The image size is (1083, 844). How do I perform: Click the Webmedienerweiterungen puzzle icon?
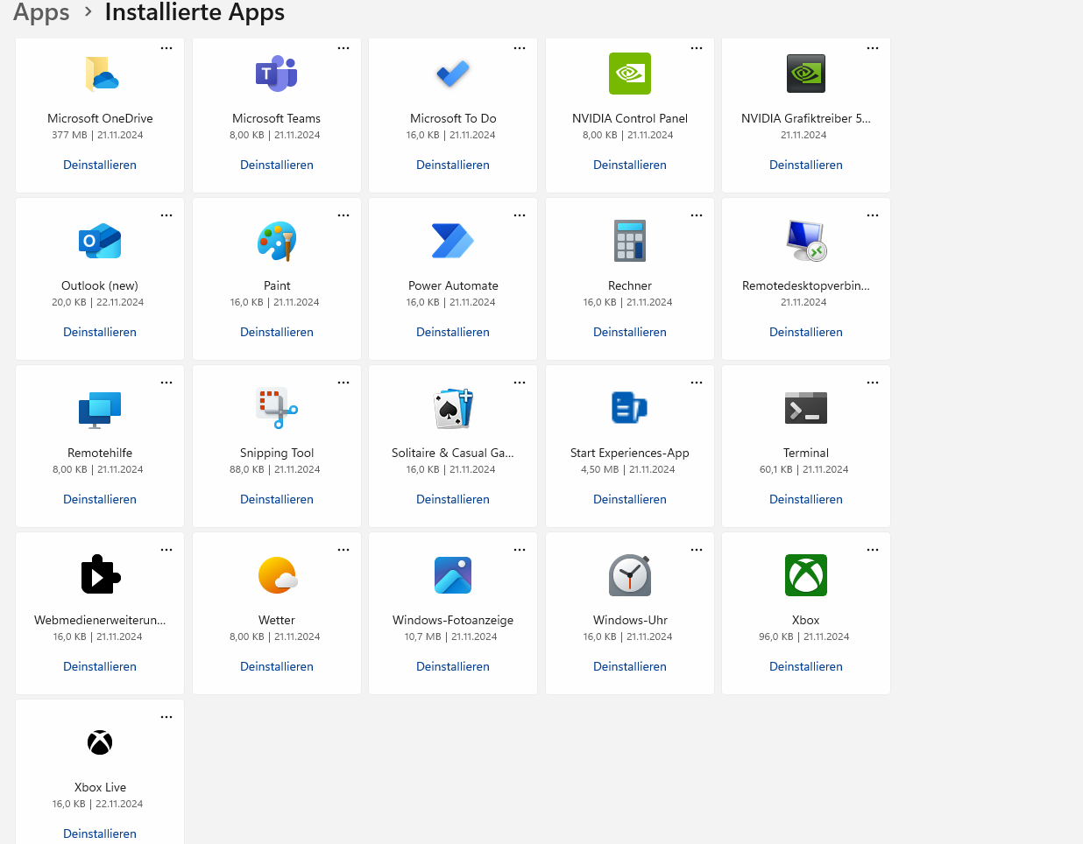(x=101, y=575)
